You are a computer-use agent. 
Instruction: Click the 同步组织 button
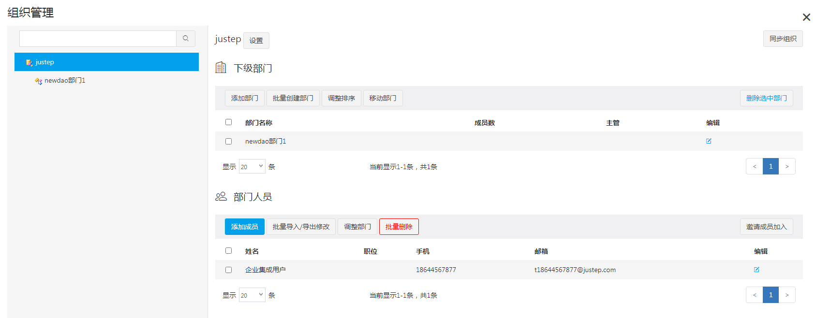coord(783,39)
